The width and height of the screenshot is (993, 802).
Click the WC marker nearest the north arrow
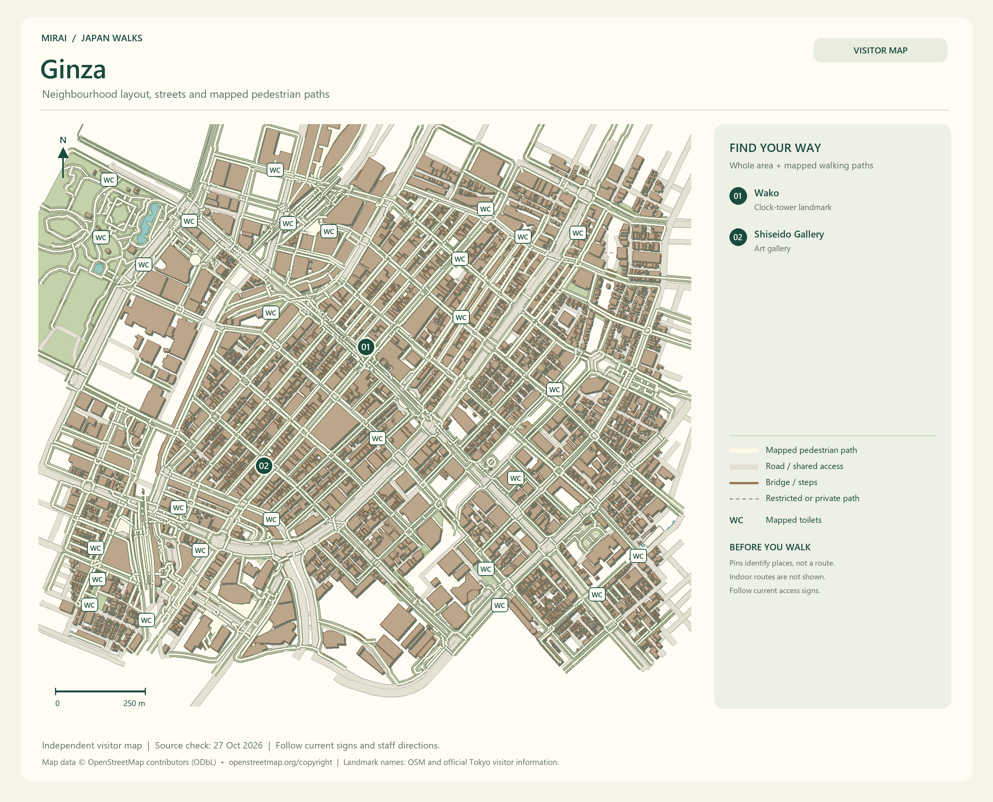[108, 180]
